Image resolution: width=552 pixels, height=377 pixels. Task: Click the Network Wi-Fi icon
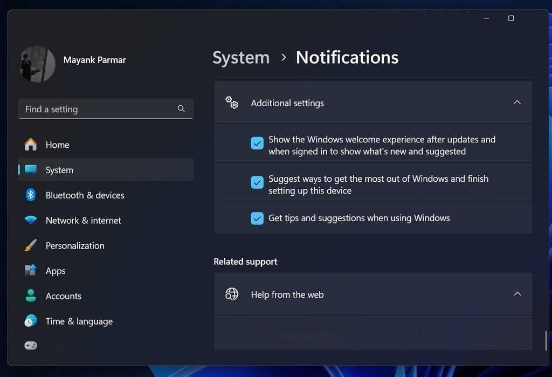(31, 220)
